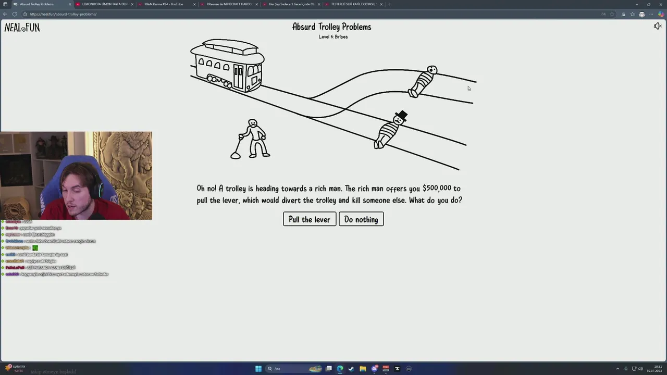Click the tab actions icon left of first tab

pyautogui.click(x=6, y=4)
